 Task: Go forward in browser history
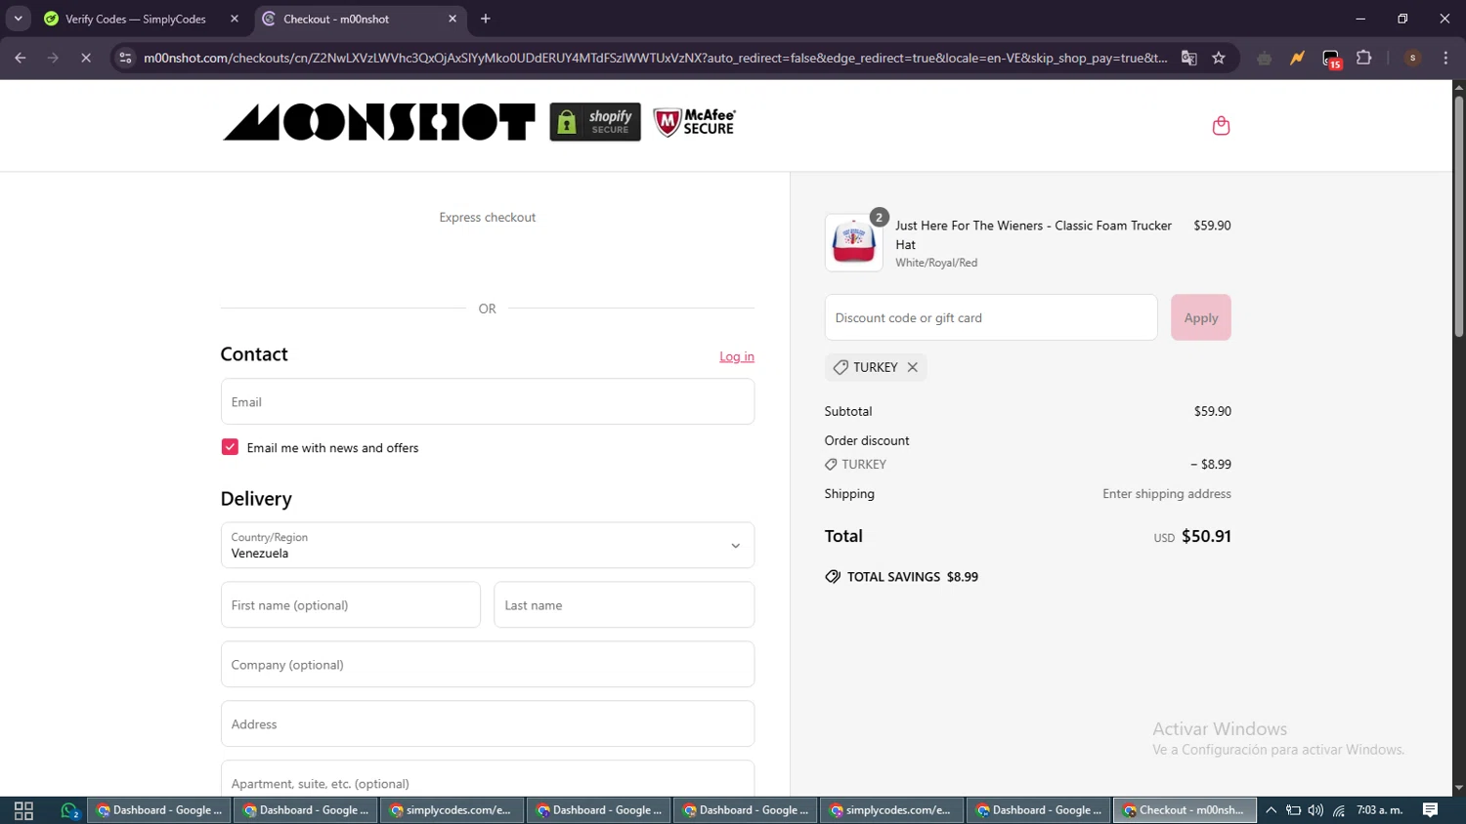(x=53, y=58)
